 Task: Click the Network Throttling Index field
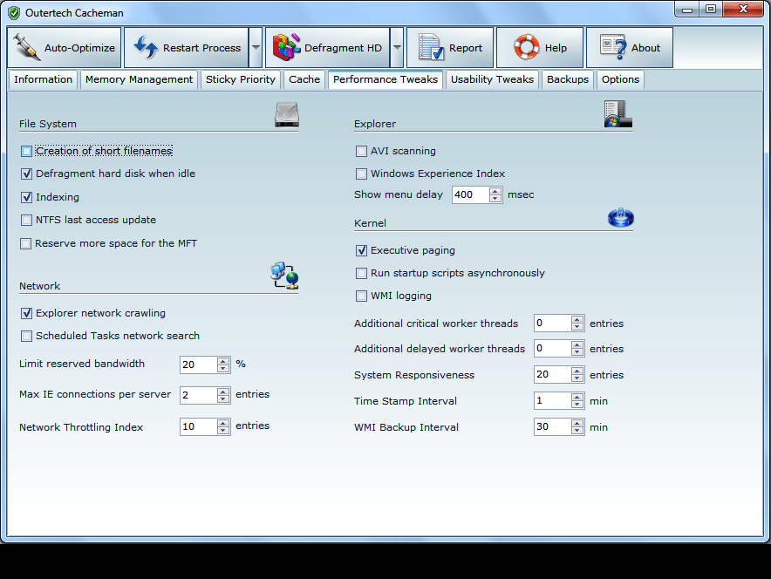[x=199, y=426]
